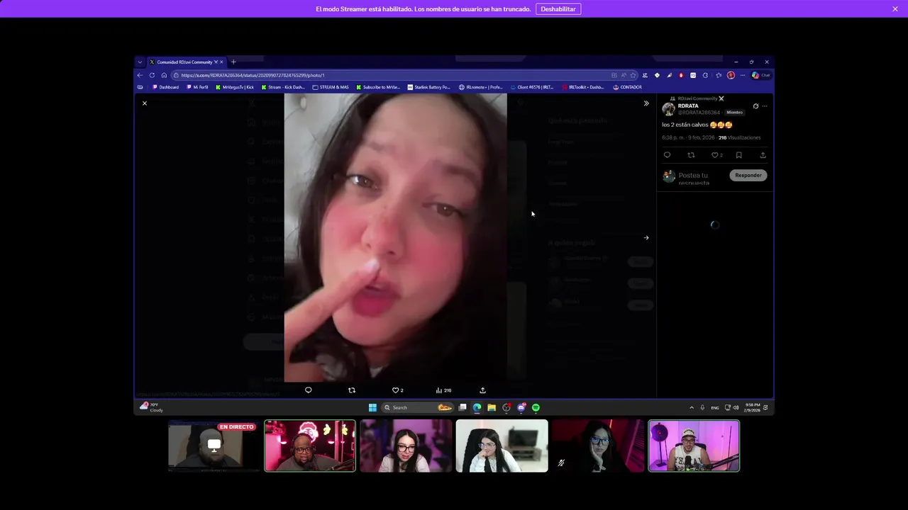Open Stream - Kick Dash bookmark
Image resolution: width=908 pixels, height=510 pixels.
coord(283,87)
